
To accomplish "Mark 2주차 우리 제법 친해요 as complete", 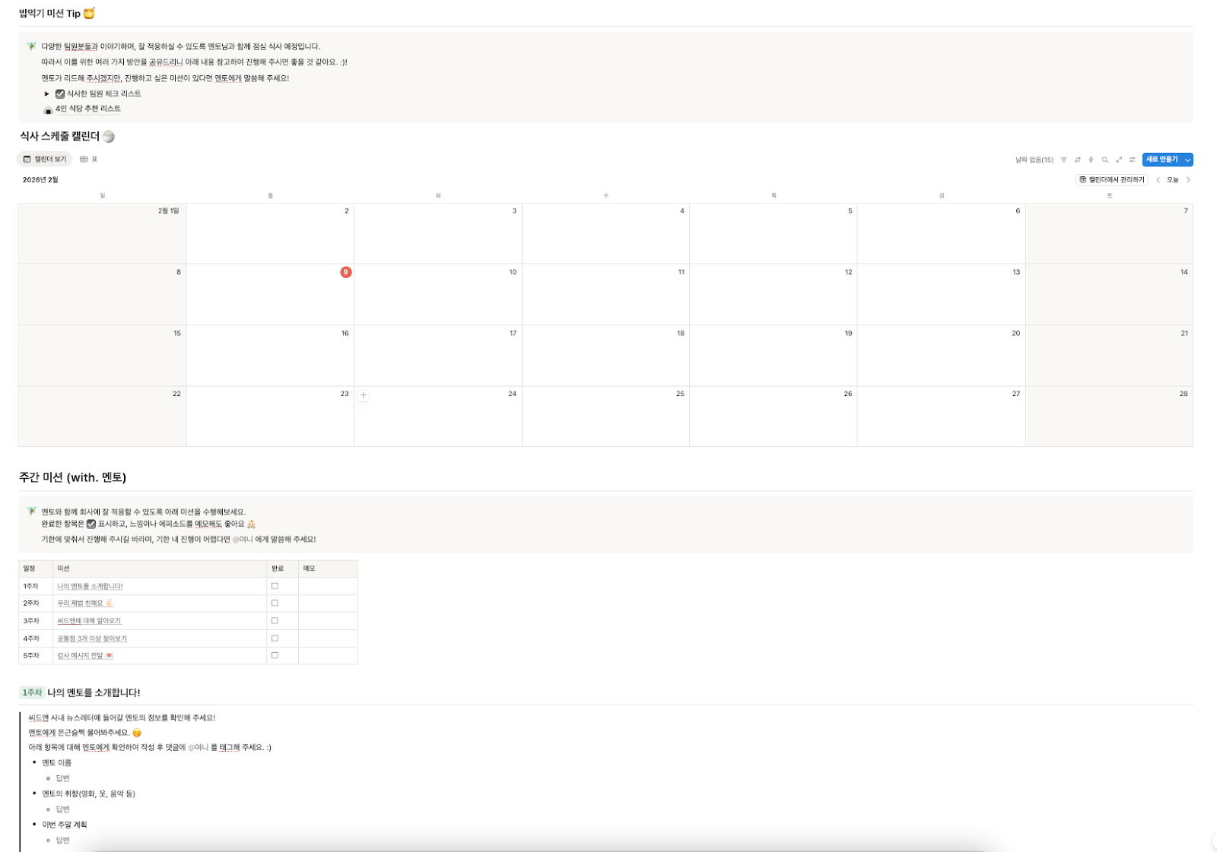I will (x=275, y=603).
